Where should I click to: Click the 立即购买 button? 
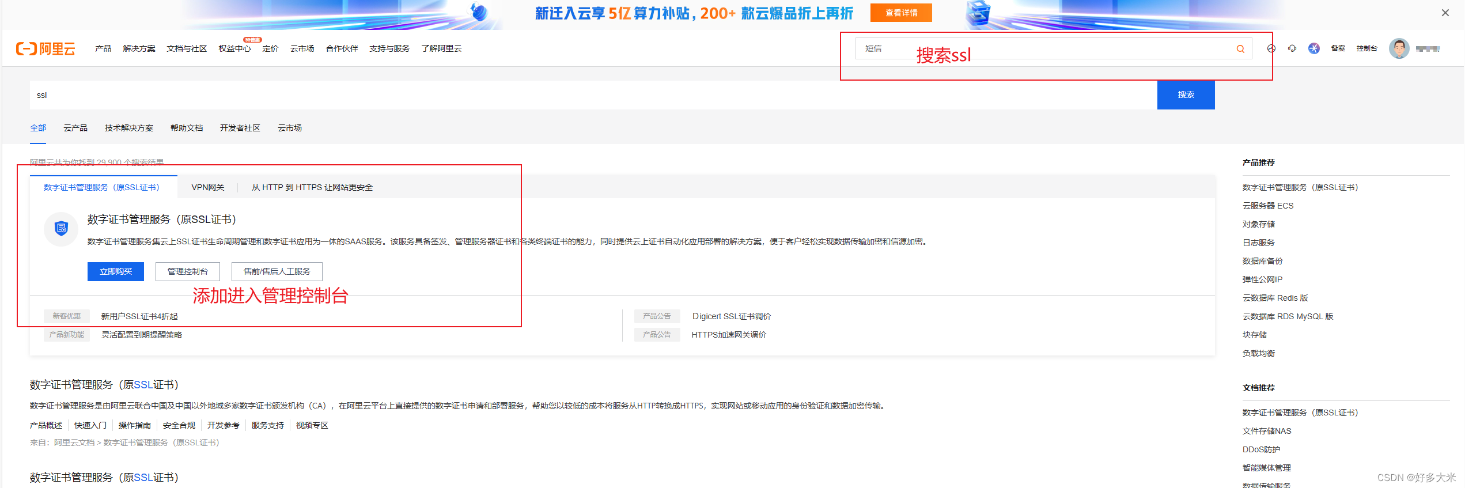(116, 271)
